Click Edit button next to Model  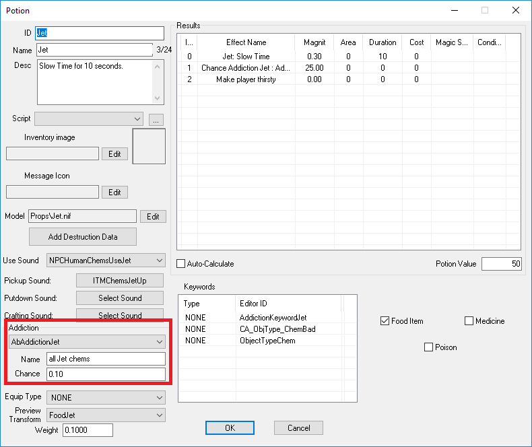[x=153, y=216]
